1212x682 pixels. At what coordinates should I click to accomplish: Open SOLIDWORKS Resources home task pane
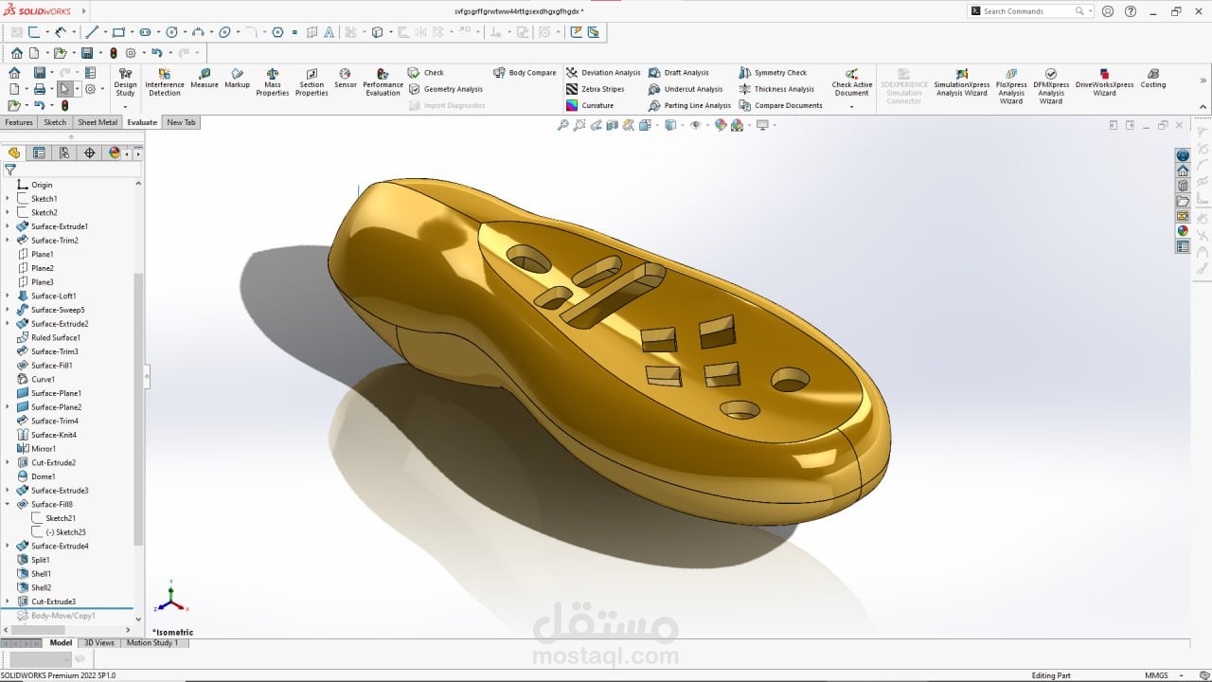pos(1183,170)
